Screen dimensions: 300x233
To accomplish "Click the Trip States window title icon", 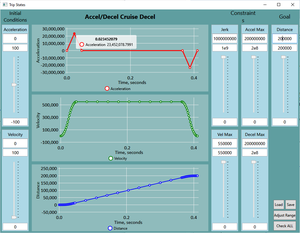I will coord(5,5).
